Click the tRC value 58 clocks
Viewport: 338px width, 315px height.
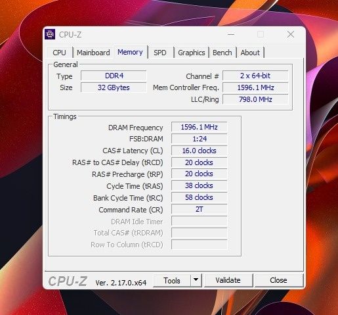[200, 197]
